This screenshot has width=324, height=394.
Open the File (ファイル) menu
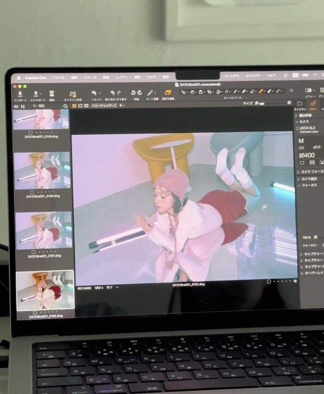coord(58,77)
